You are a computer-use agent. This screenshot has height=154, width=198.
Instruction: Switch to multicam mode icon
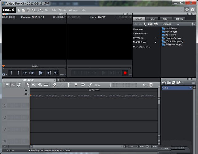(x=19, y=85)
